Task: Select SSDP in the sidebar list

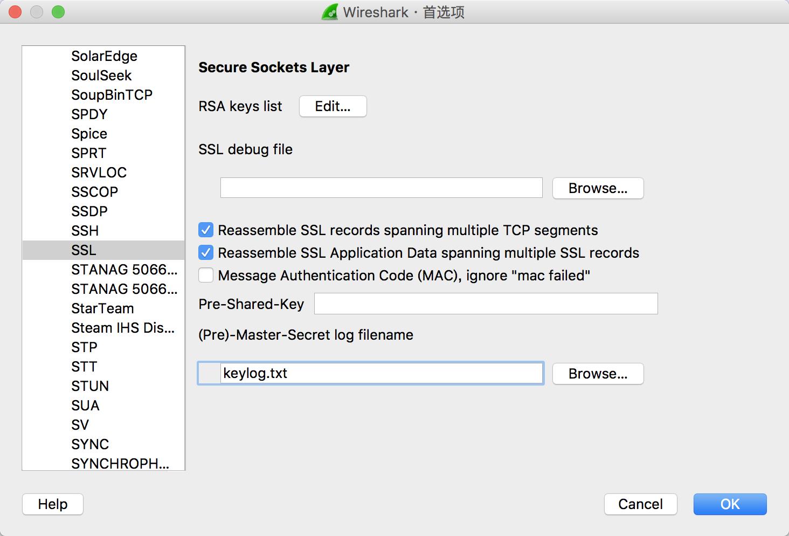Action: pyautogui.click(x=89, y=211)
